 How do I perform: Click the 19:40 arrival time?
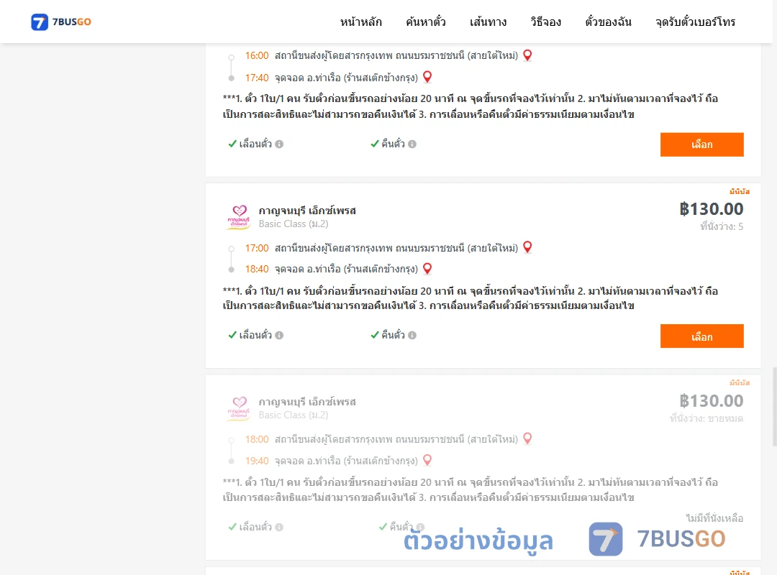(257, 461)
